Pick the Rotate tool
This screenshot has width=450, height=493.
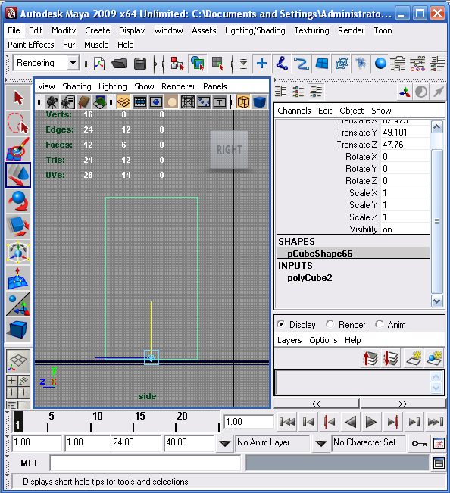click(18, 201)
